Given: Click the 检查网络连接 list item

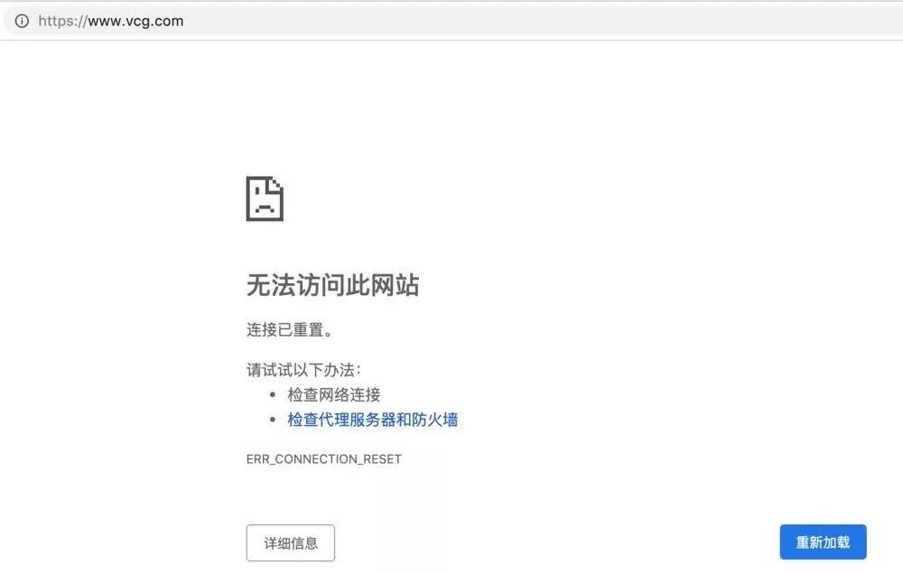Looking at the screenshot, I should [x=334, y=394].
